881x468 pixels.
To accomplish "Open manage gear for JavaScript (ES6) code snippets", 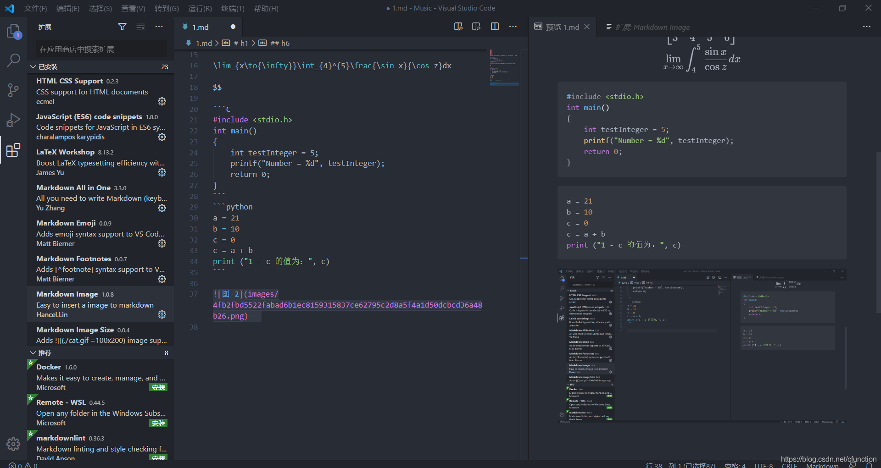I will (162, 137).
